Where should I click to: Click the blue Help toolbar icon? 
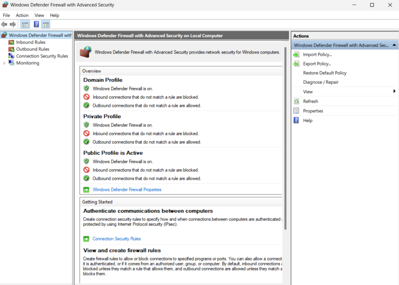tap(36, 25)
